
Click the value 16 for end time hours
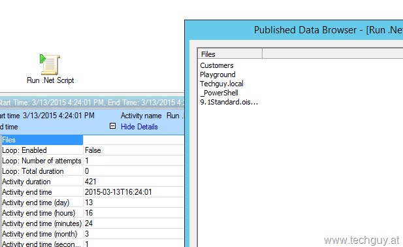tap(89, 213)
